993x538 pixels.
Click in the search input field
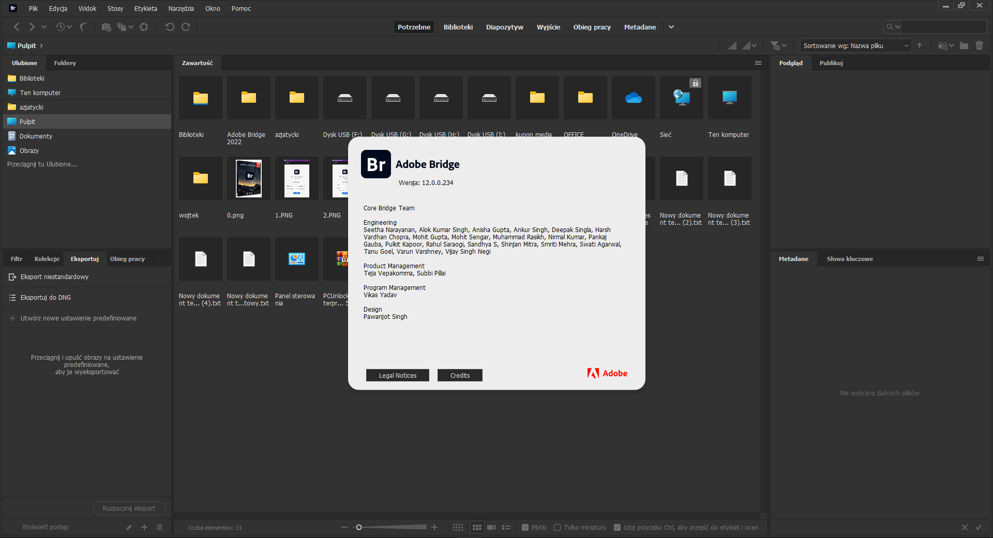(x=943, y=27)
